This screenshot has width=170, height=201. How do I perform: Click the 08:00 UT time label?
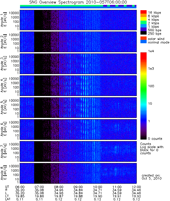click(x=59, y=187)
